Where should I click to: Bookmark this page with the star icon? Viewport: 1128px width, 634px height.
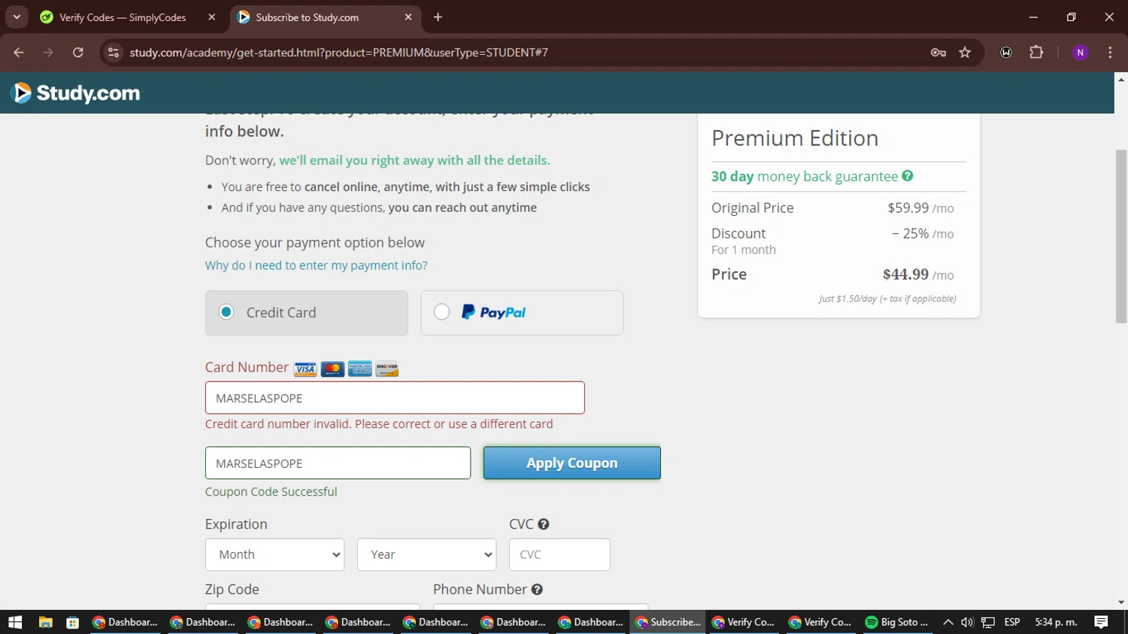click(x=965, y=53)
